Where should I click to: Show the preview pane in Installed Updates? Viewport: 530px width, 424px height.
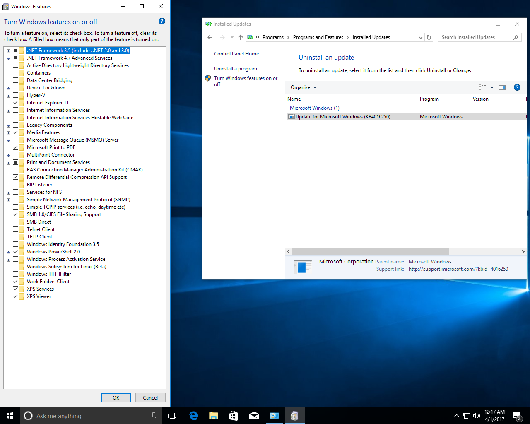tap(502, 87)
